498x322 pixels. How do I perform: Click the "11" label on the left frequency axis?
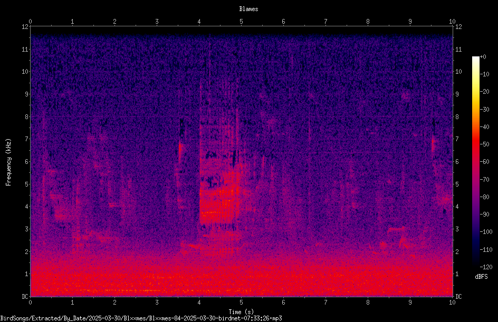tap(25, 50)
